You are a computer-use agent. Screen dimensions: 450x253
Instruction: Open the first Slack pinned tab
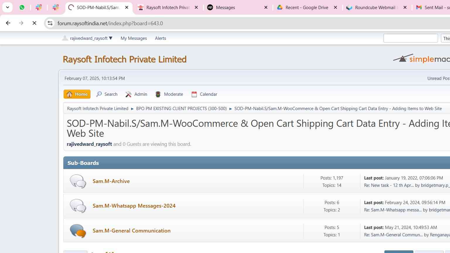point(39,8)
